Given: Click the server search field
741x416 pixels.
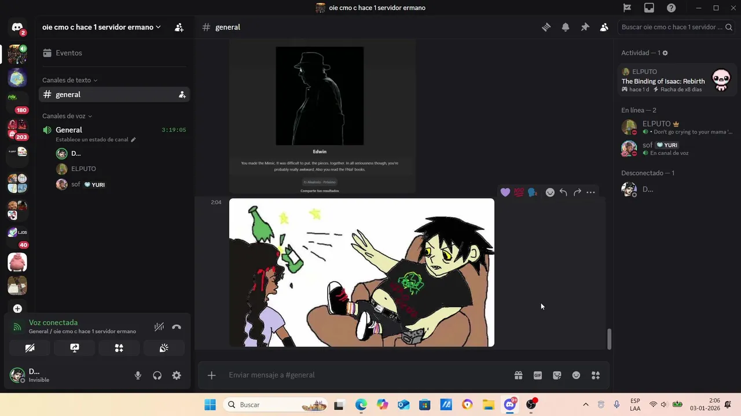Looking at the screenshot, I should pyautogui.click(x=676, y=27).
